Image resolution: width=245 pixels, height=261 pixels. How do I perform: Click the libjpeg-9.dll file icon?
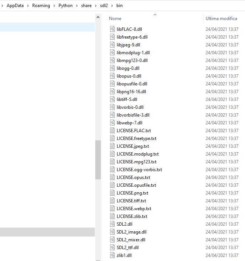(x=112, y=45)
